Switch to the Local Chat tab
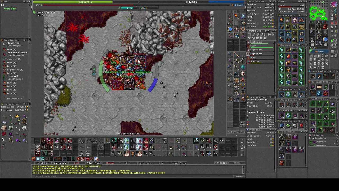This screenshot has height=191, width=339. click(42, 163)
